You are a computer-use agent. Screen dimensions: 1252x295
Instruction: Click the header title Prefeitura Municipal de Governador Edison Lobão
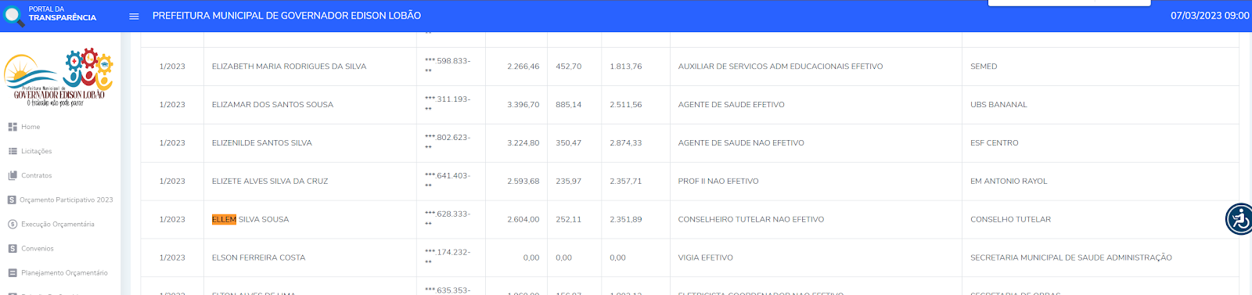click(x=286, y=16)
